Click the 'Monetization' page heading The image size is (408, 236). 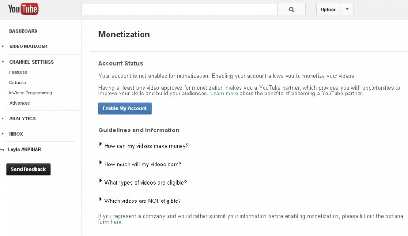pos(124,35)
